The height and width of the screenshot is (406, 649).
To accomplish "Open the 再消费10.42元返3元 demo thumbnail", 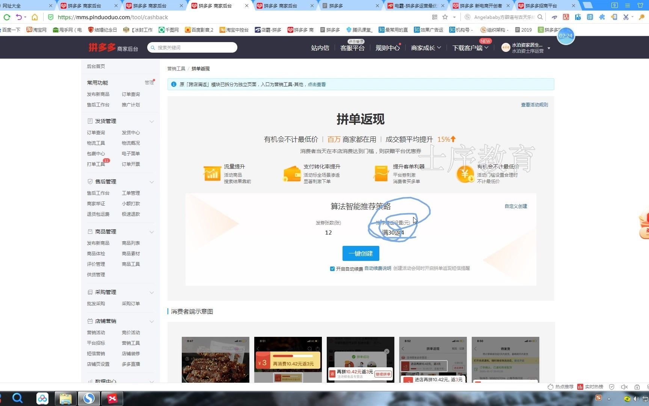I will 288,360.
